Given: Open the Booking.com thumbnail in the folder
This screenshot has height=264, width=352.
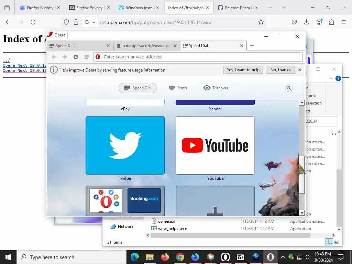Looking at the screenshot, I should 144,200.
